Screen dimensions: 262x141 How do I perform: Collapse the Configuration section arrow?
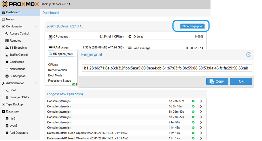(x=36, y=27)
